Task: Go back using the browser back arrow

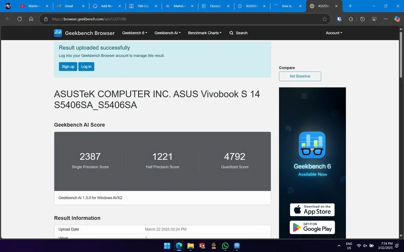Action: [x=8, y=19]
